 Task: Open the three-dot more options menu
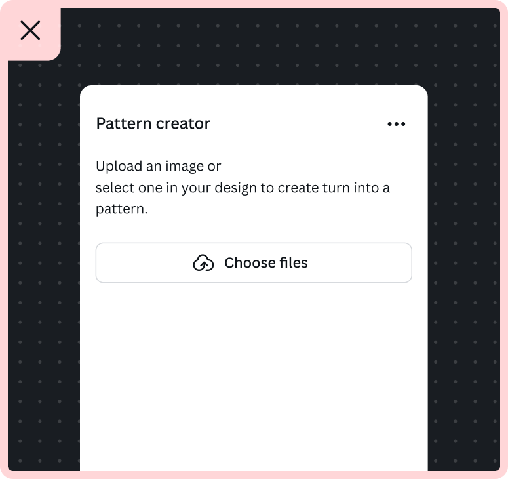(x=396, y=124)
